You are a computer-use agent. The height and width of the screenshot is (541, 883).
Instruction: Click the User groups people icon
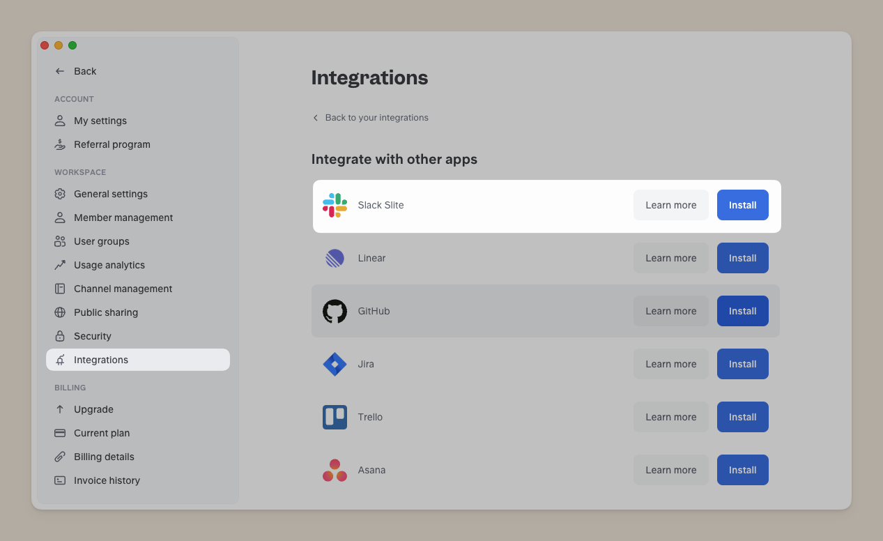[60, 241]
